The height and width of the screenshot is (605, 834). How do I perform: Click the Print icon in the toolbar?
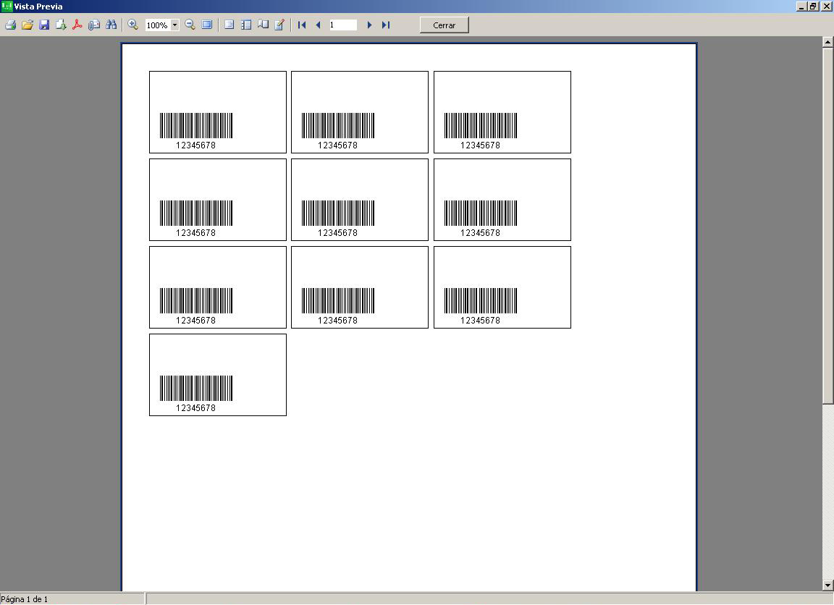pos(10,25)
